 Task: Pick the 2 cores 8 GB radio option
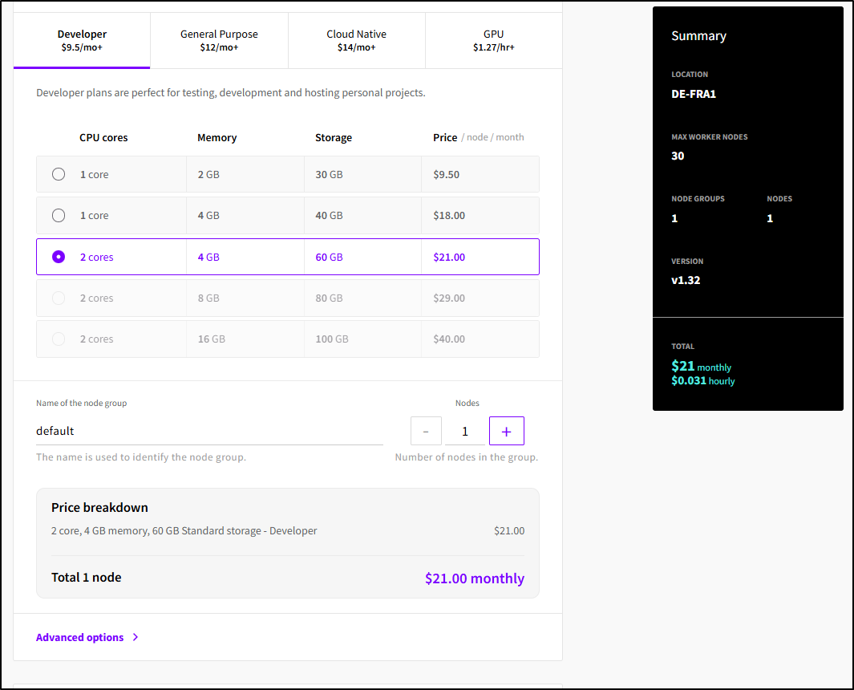tap(59, 298)
